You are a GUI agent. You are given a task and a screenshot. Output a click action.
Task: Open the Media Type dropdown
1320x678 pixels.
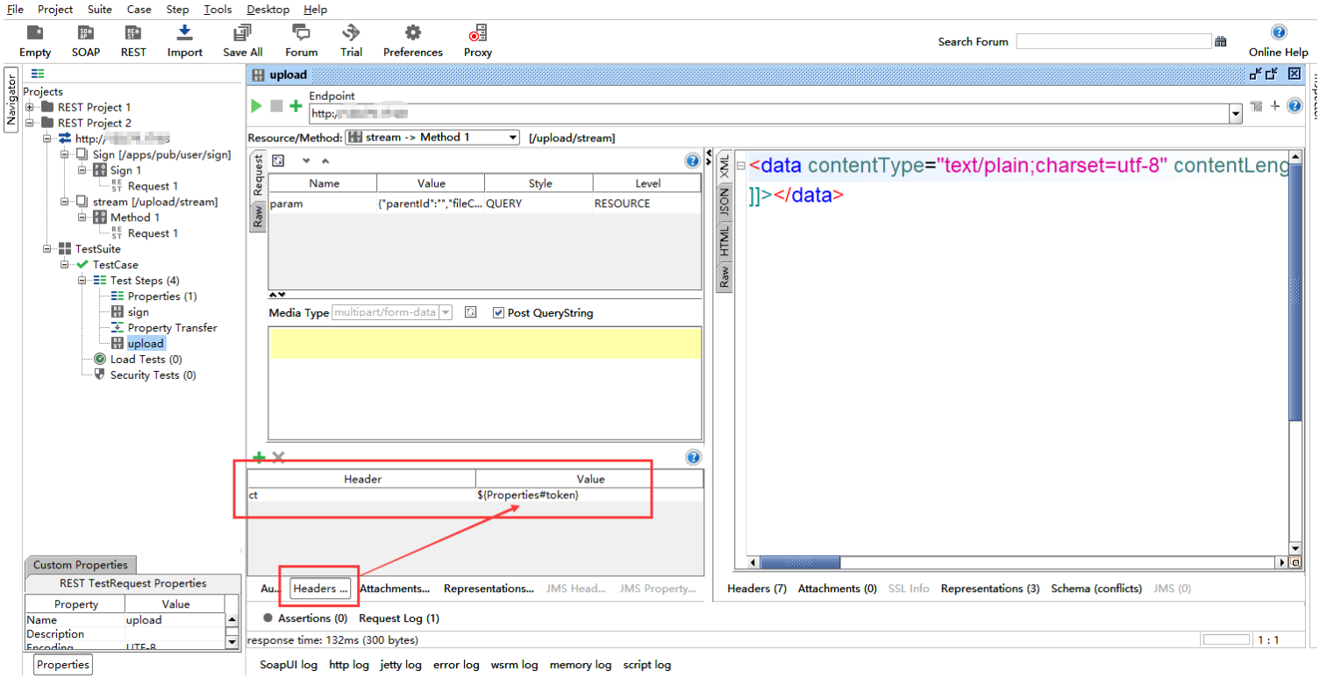tap(445, 313)
